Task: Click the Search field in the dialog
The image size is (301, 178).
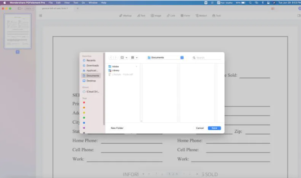Action: (x=207, y=58)
